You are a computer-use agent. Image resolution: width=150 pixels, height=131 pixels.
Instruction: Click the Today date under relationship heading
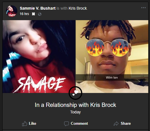pos(75,112)
